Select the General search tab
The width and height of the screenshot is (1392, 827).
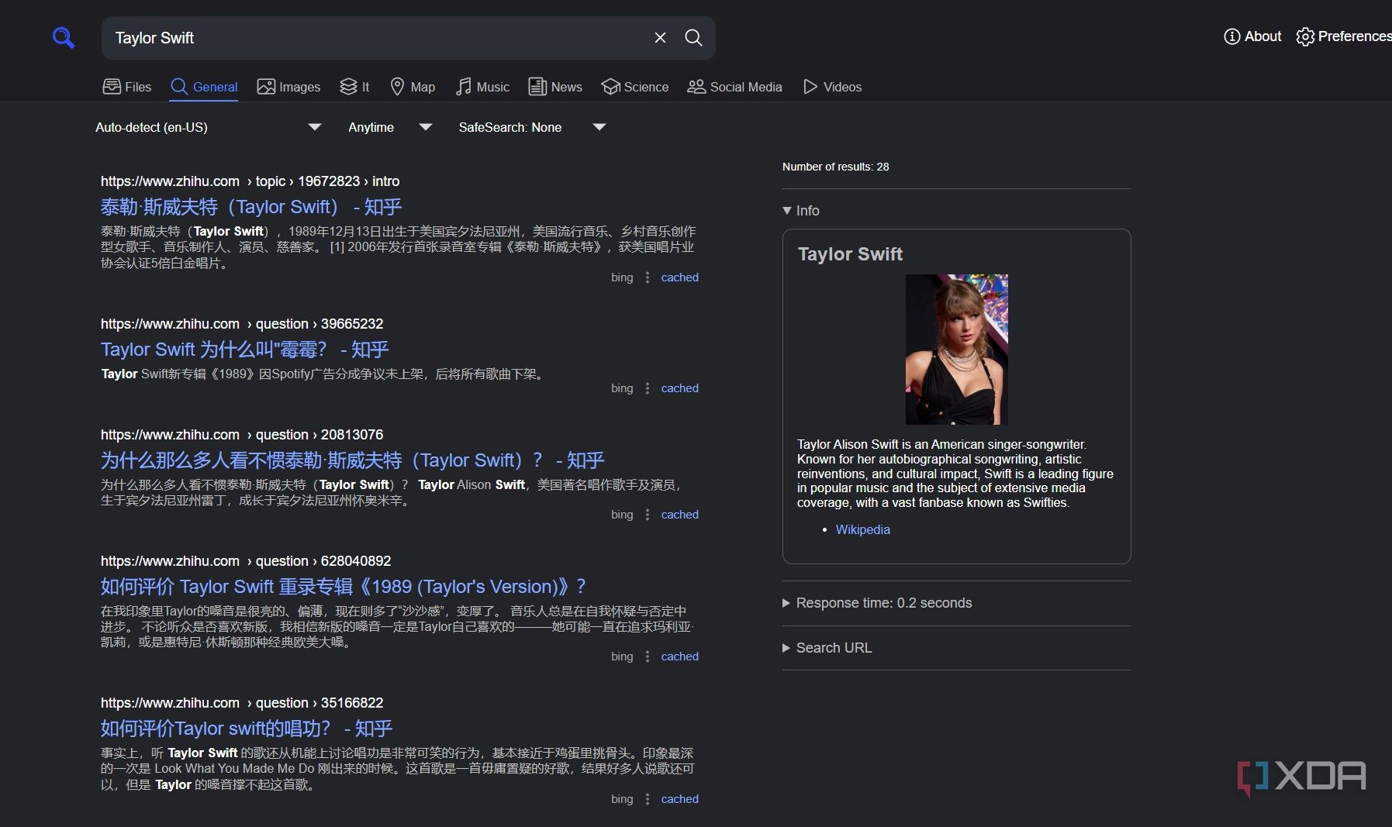tap(204, 87)
